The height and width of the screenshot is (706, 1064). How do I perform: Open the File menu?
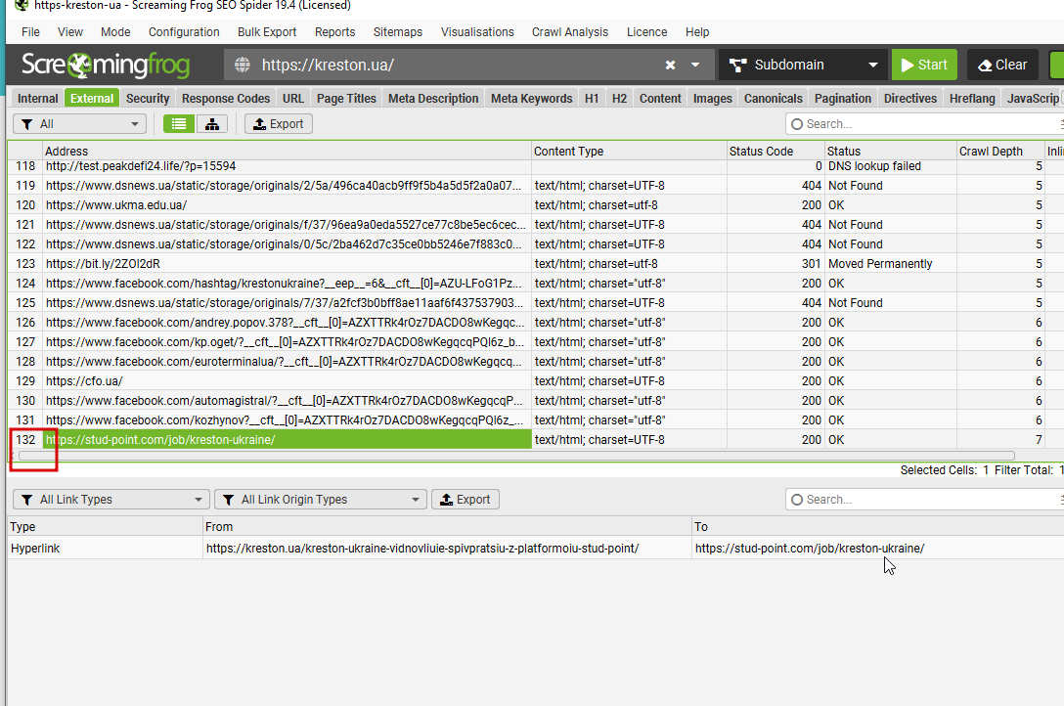(30, 32)
